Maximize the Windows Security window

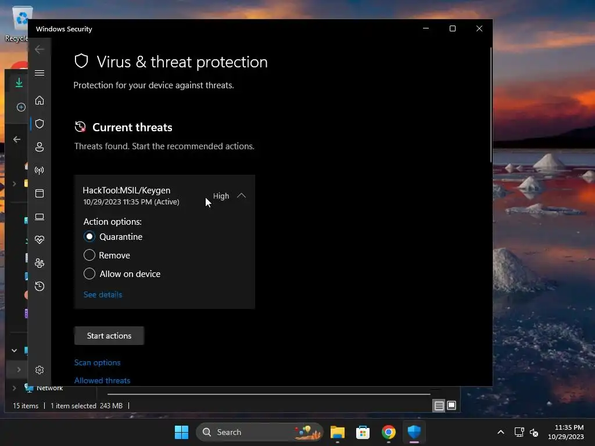452,28
